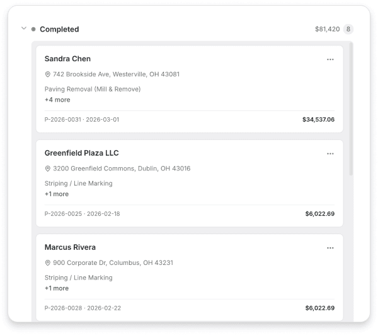Expand '+1 more' on Marcus Rivera card
Viewport: 378px width, 335px height.
tap(57, 288)
